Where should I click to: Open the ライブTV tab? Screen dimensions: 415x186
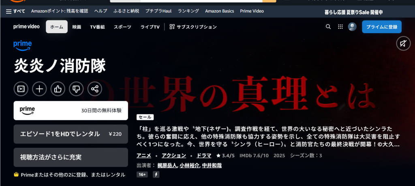(150, 27)
